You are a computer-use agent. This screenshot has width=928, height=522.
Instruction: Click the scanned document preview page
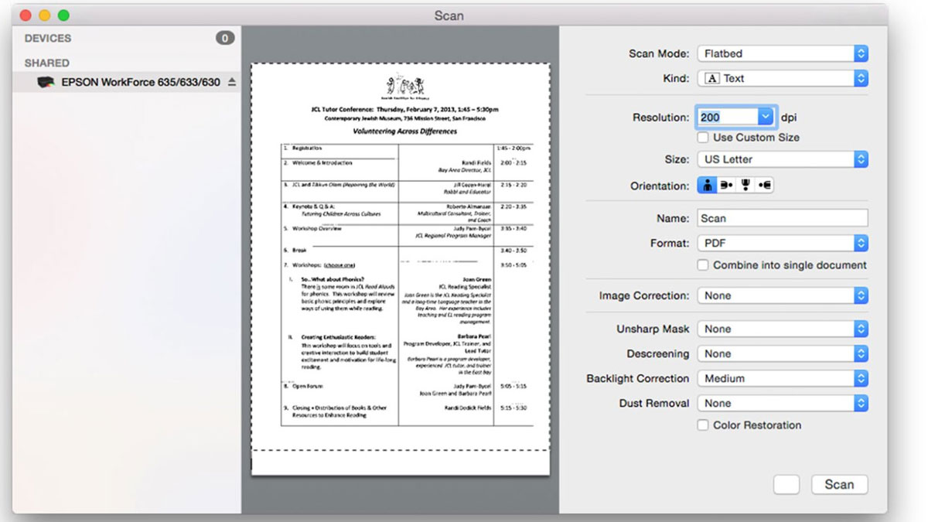click(x=401, y=263)
